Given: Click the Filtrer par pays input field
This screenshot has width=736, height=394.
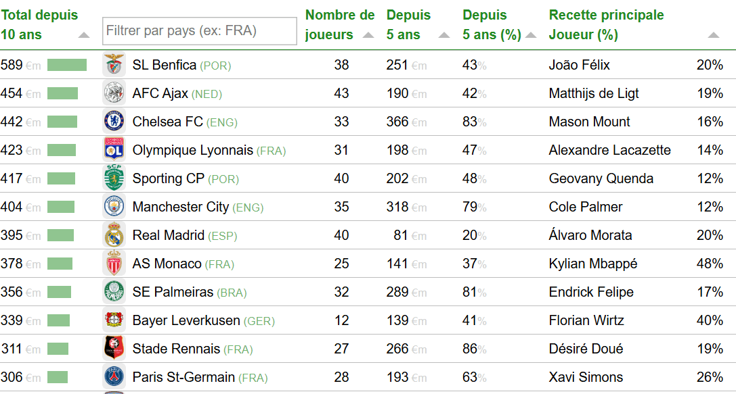Looking at the screenshot, I should click(199, 31).
